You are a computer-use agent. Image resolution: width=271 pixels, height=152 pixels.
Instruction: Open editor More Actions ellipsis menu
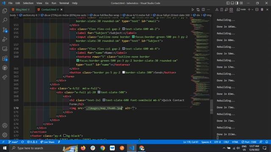coord(208,10)
